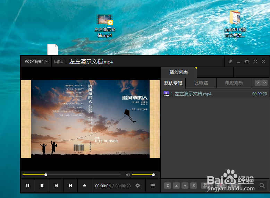The height and width of the screenshot is (198, 270).
Task: Switch to the 此电脑 tab
Action: 201,83
